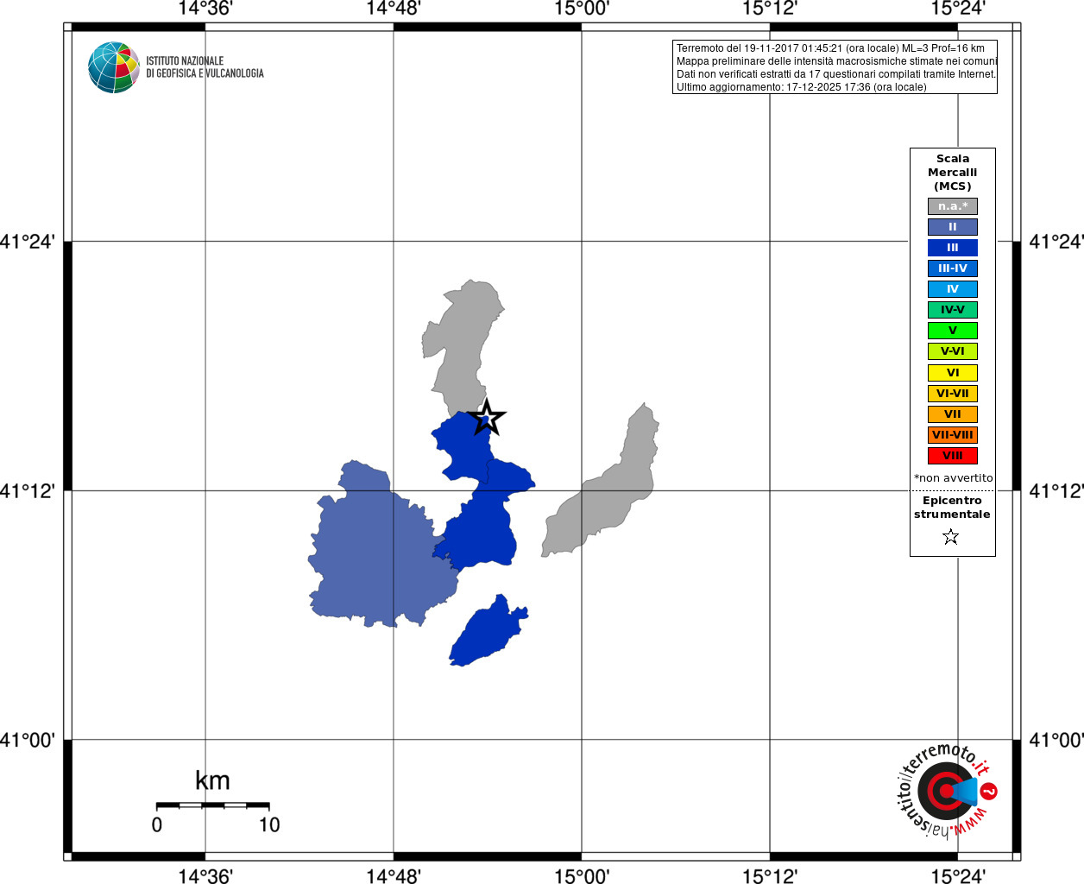The image size is (1084, 884).
Task: Click the '*non avvertito' legend note
Action: [x=954, y=478]
